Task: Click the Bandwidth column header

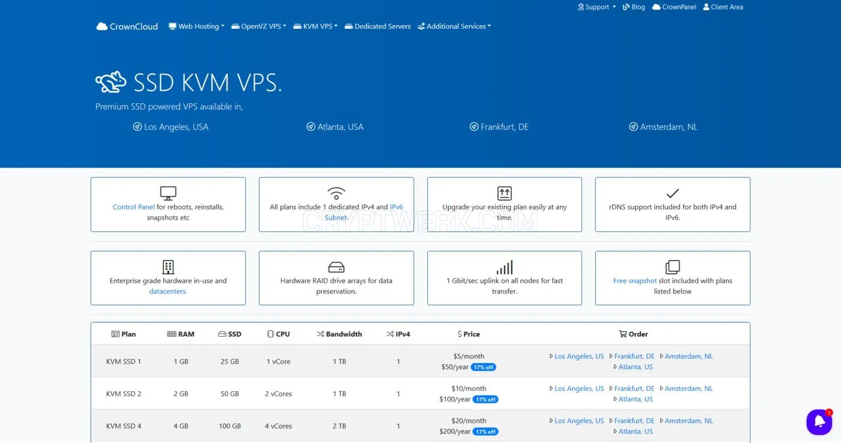Action: point(339,334)
